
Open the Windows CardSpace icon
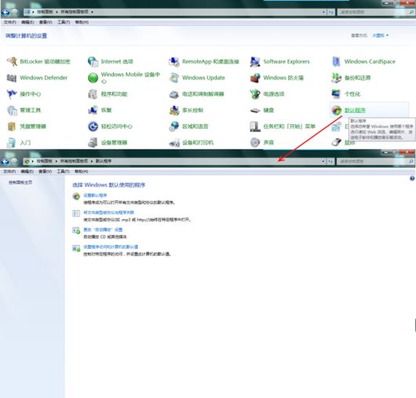coord(337,61)
